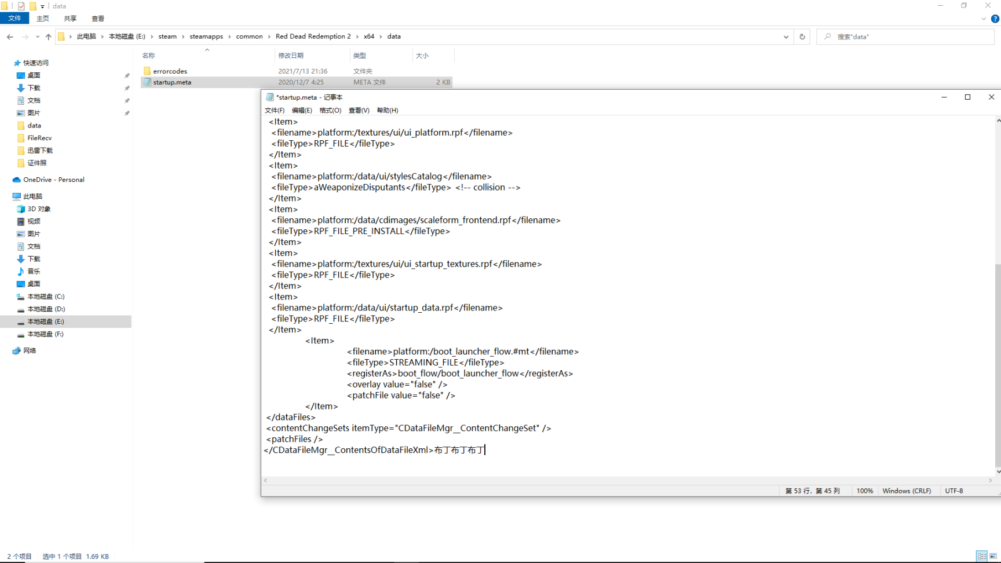Click 'common' in the address path
Image resolution: width=1001 pixels, height=563 pixels.
(x=249, y=36)
